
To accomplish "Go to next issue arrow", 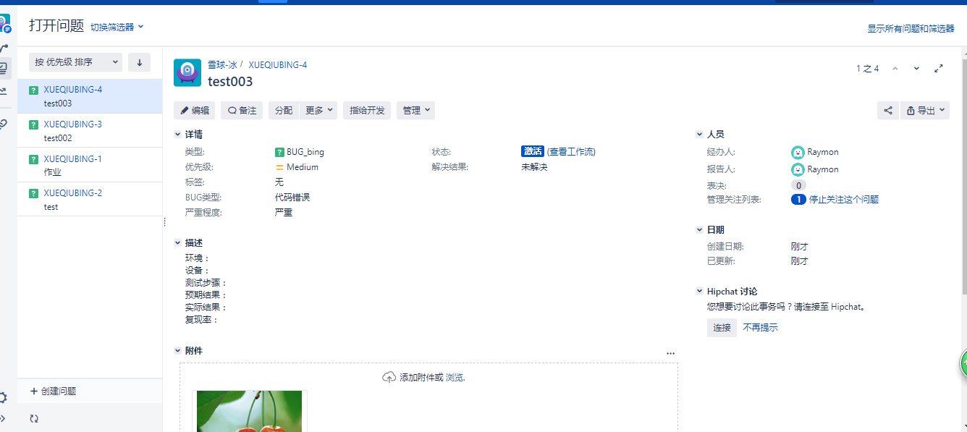I will [916, 69].
